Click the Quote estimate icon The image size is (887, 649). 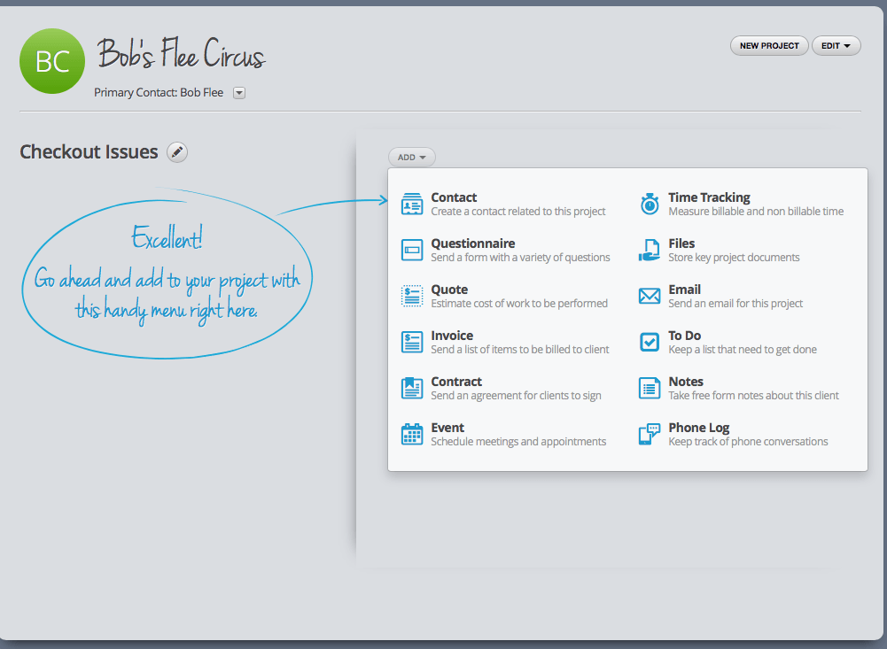tap(411, 296)
